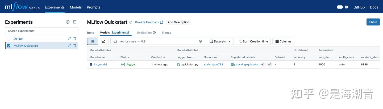Toggle the dark mode switch
This screenshot has height=109, width=383.
[340, 7]
